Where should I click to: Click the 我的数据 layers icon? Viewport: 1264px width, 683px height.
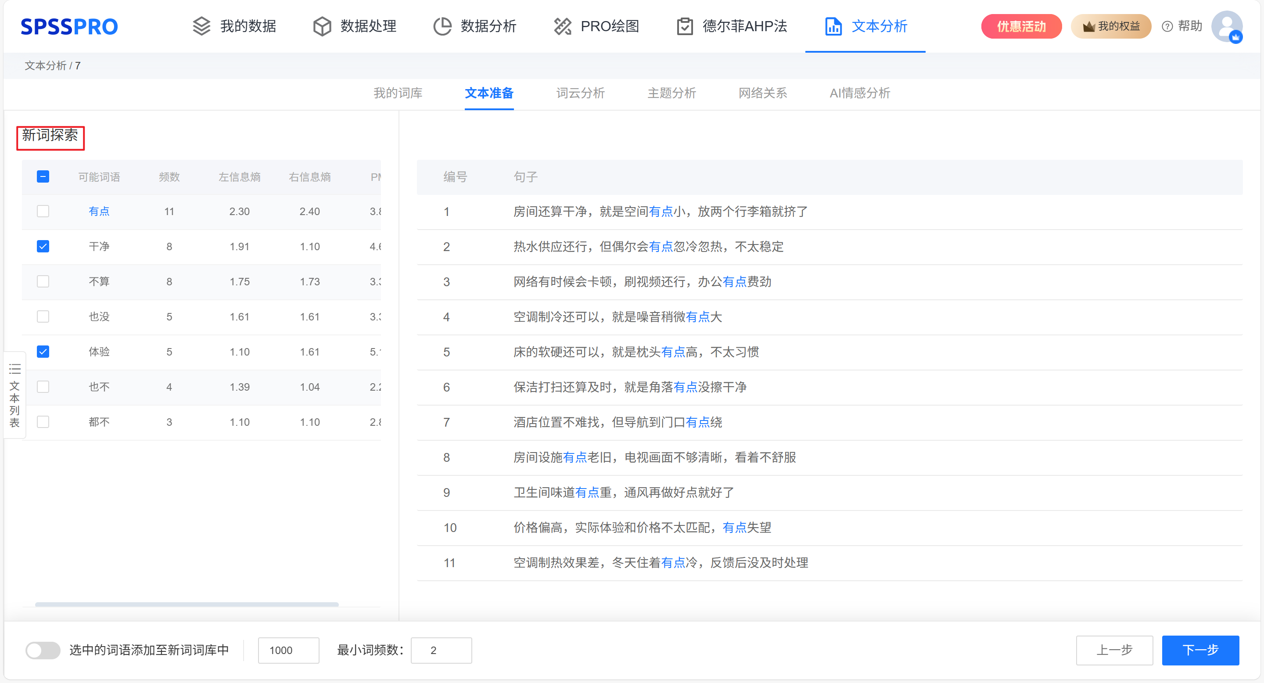tap(201, 26)
